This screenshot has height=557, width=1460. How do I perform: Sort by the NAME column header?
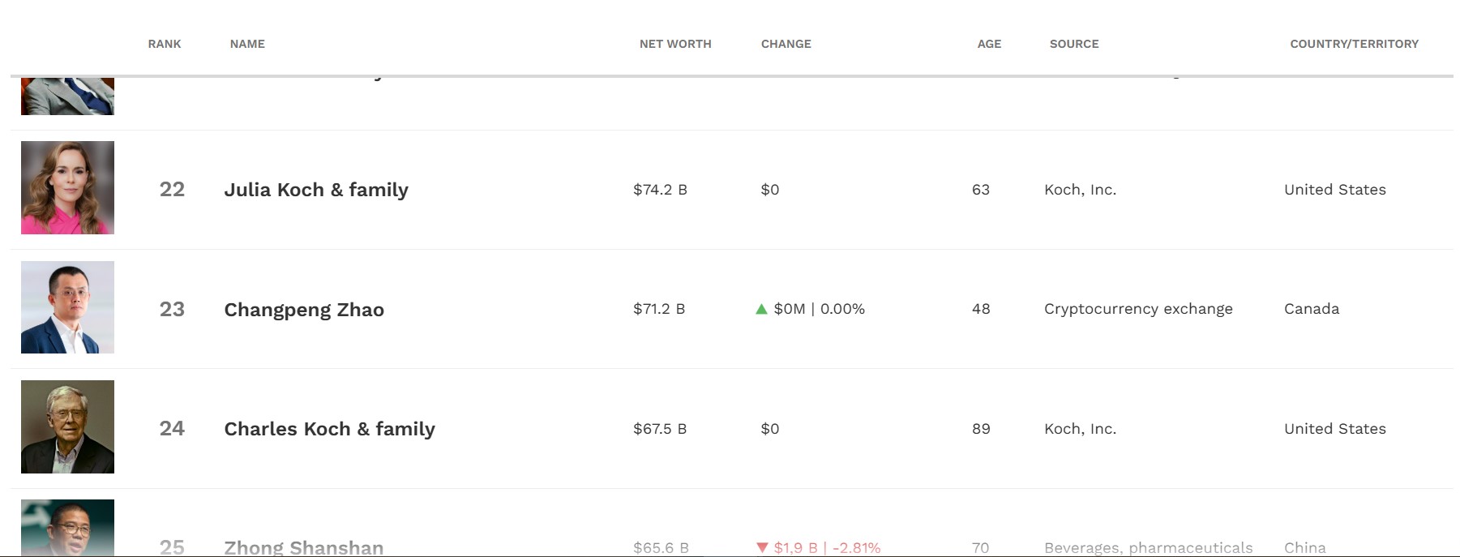pyautogui.click(x=247, y=44)
